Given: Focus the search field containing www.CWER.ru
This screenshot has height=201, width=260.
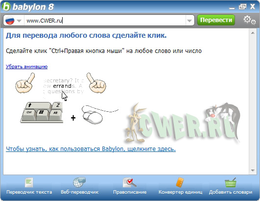Looking at the screenshot, I should click(x=105, y=21).
